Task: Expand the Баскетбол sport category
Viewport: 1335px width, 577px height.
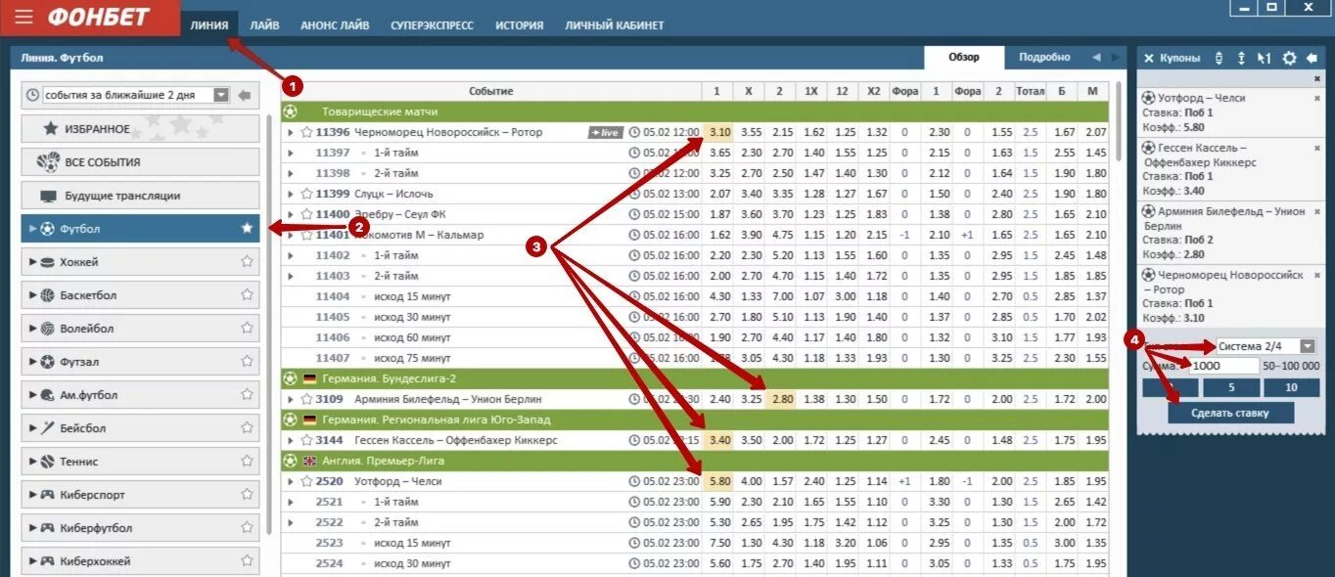Action: coord(34,295)
